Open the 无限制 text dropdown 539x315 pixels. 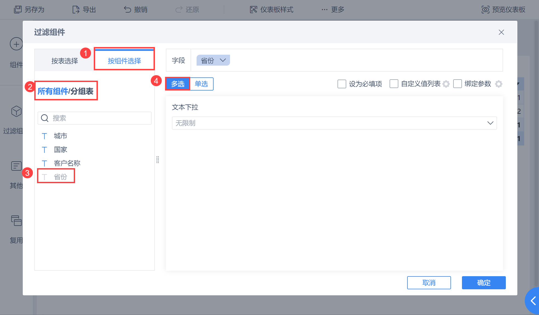click(x=334, y=123)
